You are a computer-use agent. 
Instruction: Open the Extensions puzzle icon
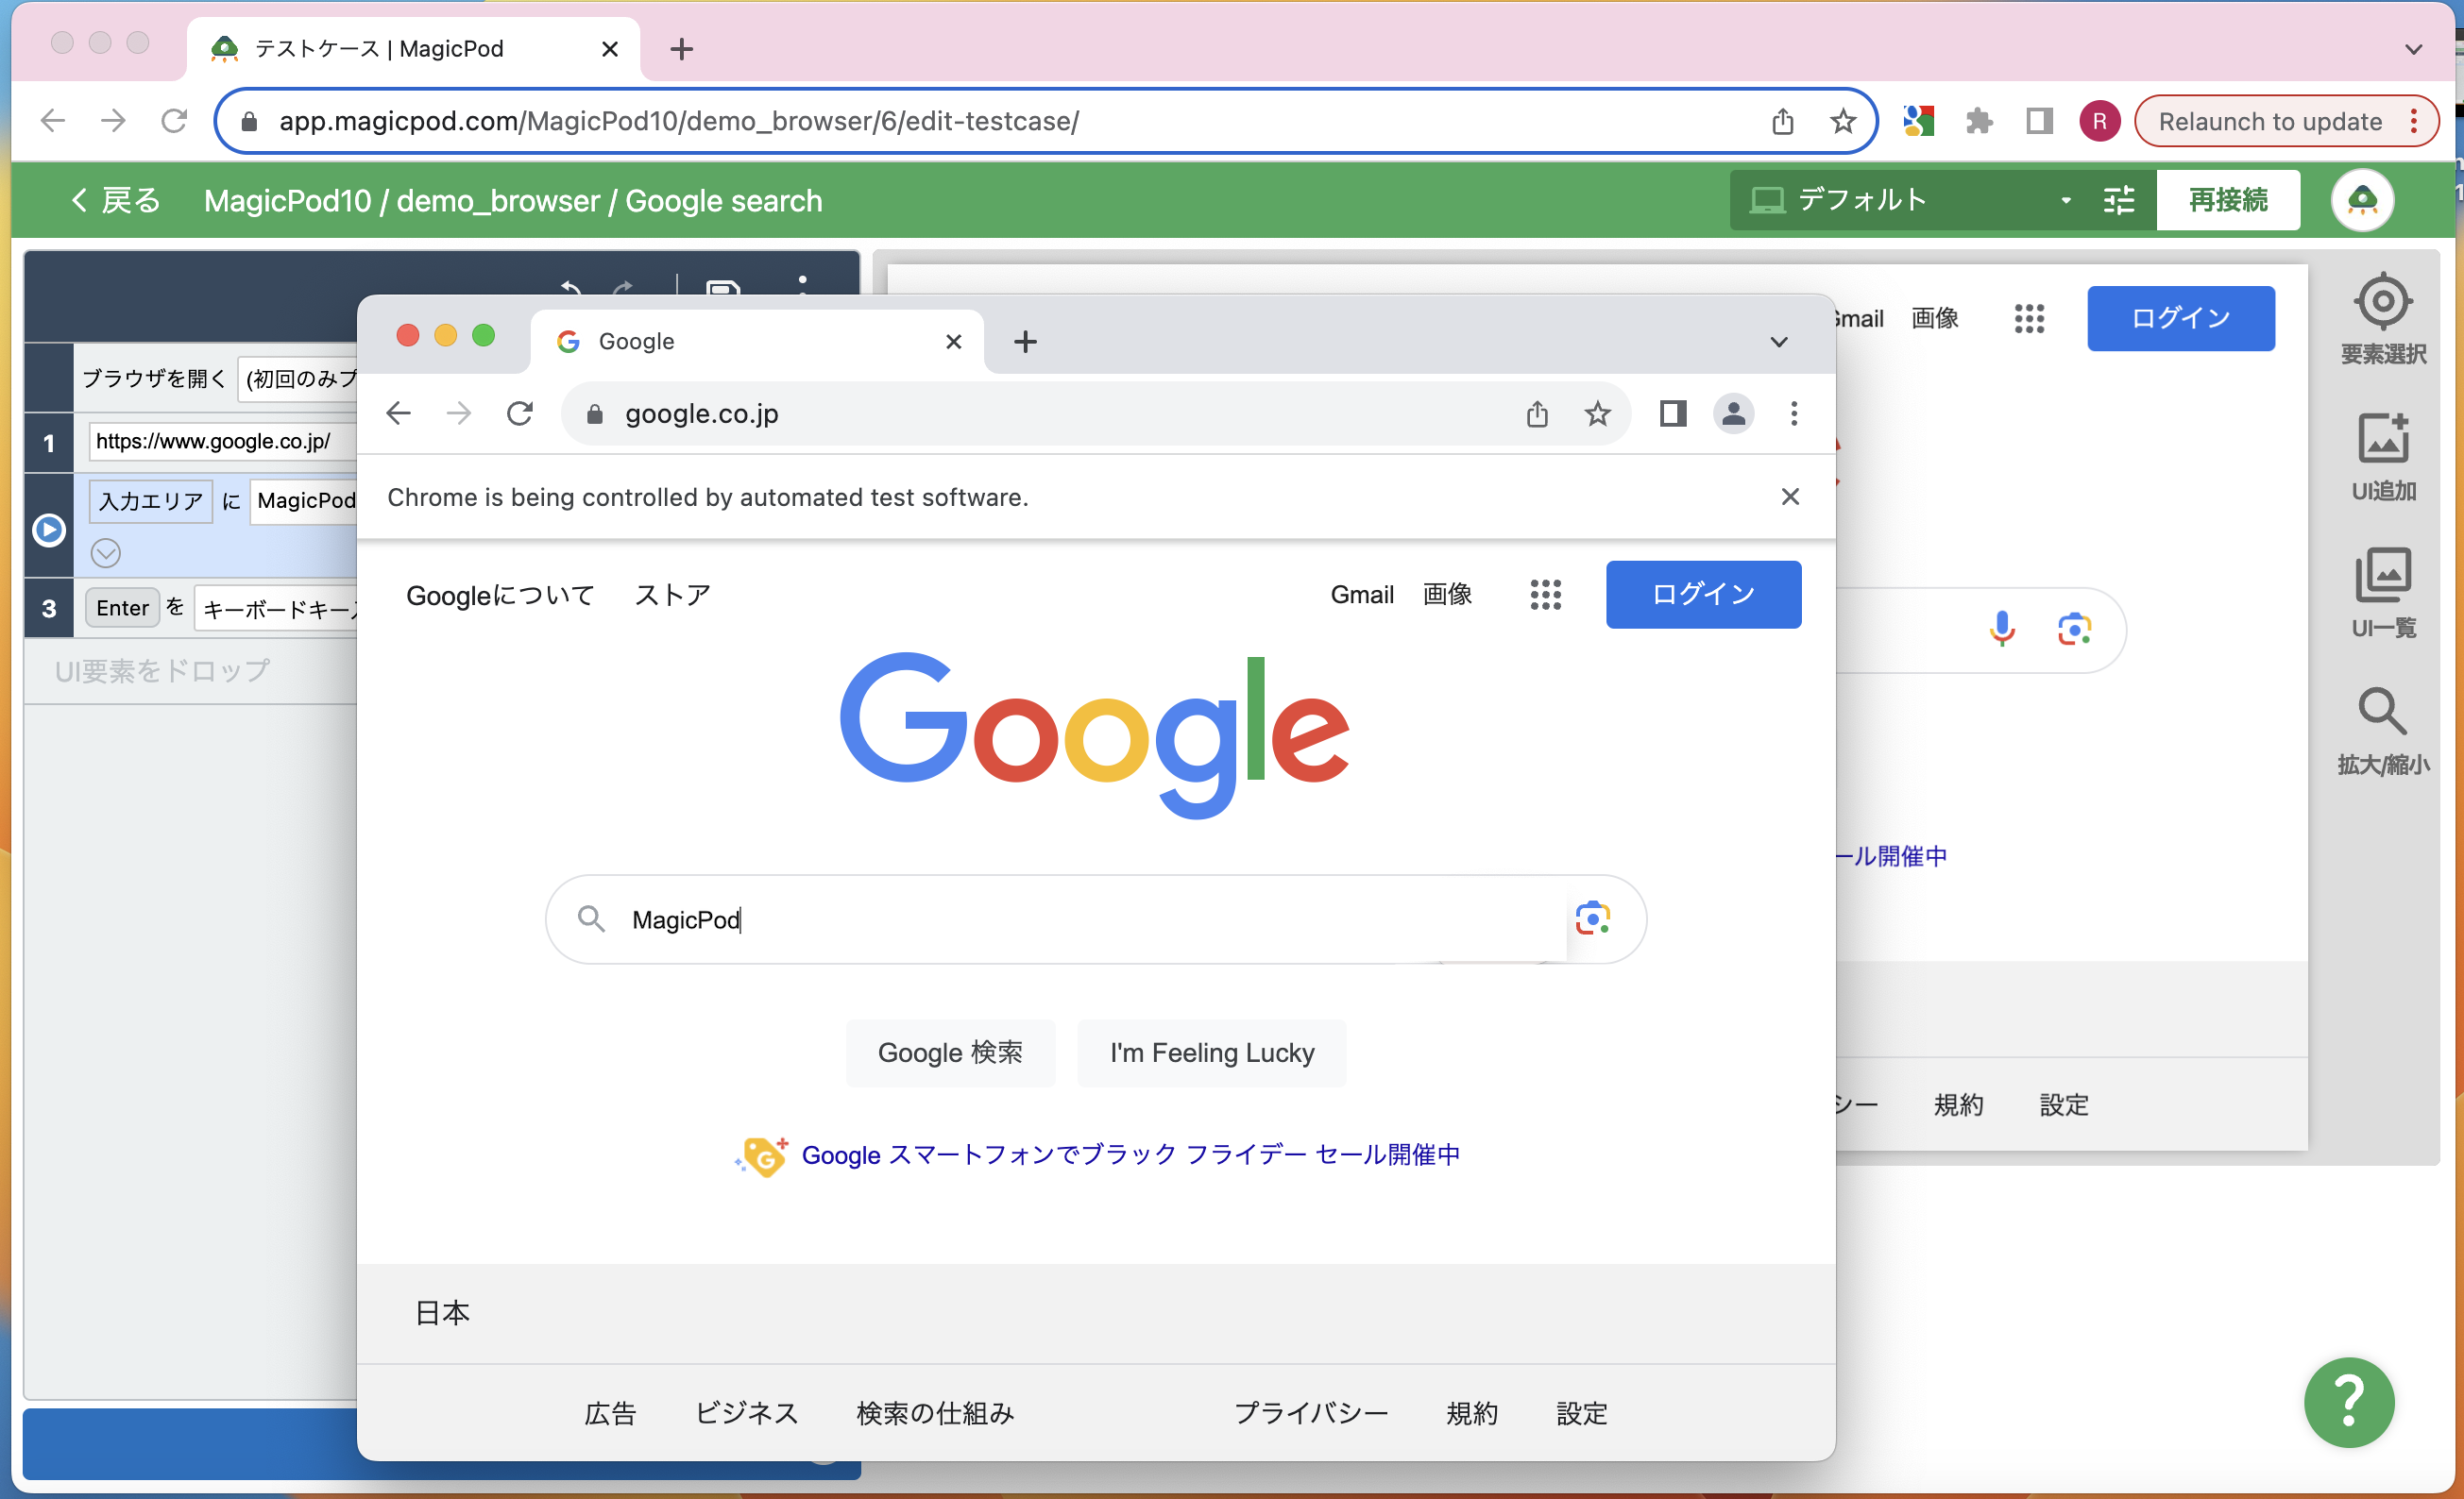[x=1979, y=121]
